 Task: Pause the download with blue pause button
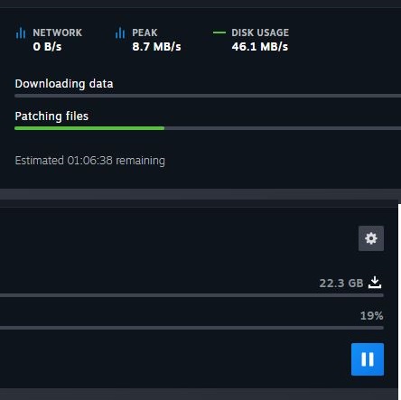[x=368, y=359]
